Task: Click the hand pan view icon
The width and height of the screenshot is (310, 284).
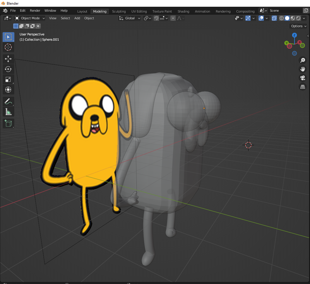Action: 303,69
